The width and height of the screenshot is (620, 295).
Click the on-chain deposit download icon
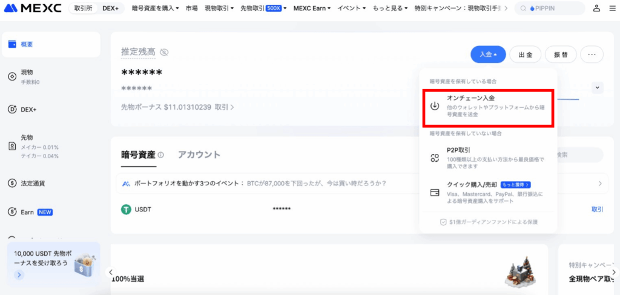[x=434, y=106]
